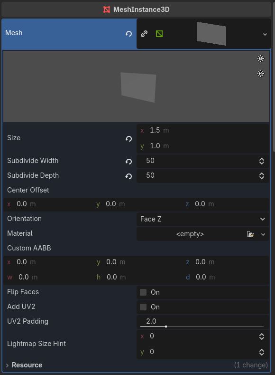
Task: Click the chain link icon beside Mesh
Action: 144,34
